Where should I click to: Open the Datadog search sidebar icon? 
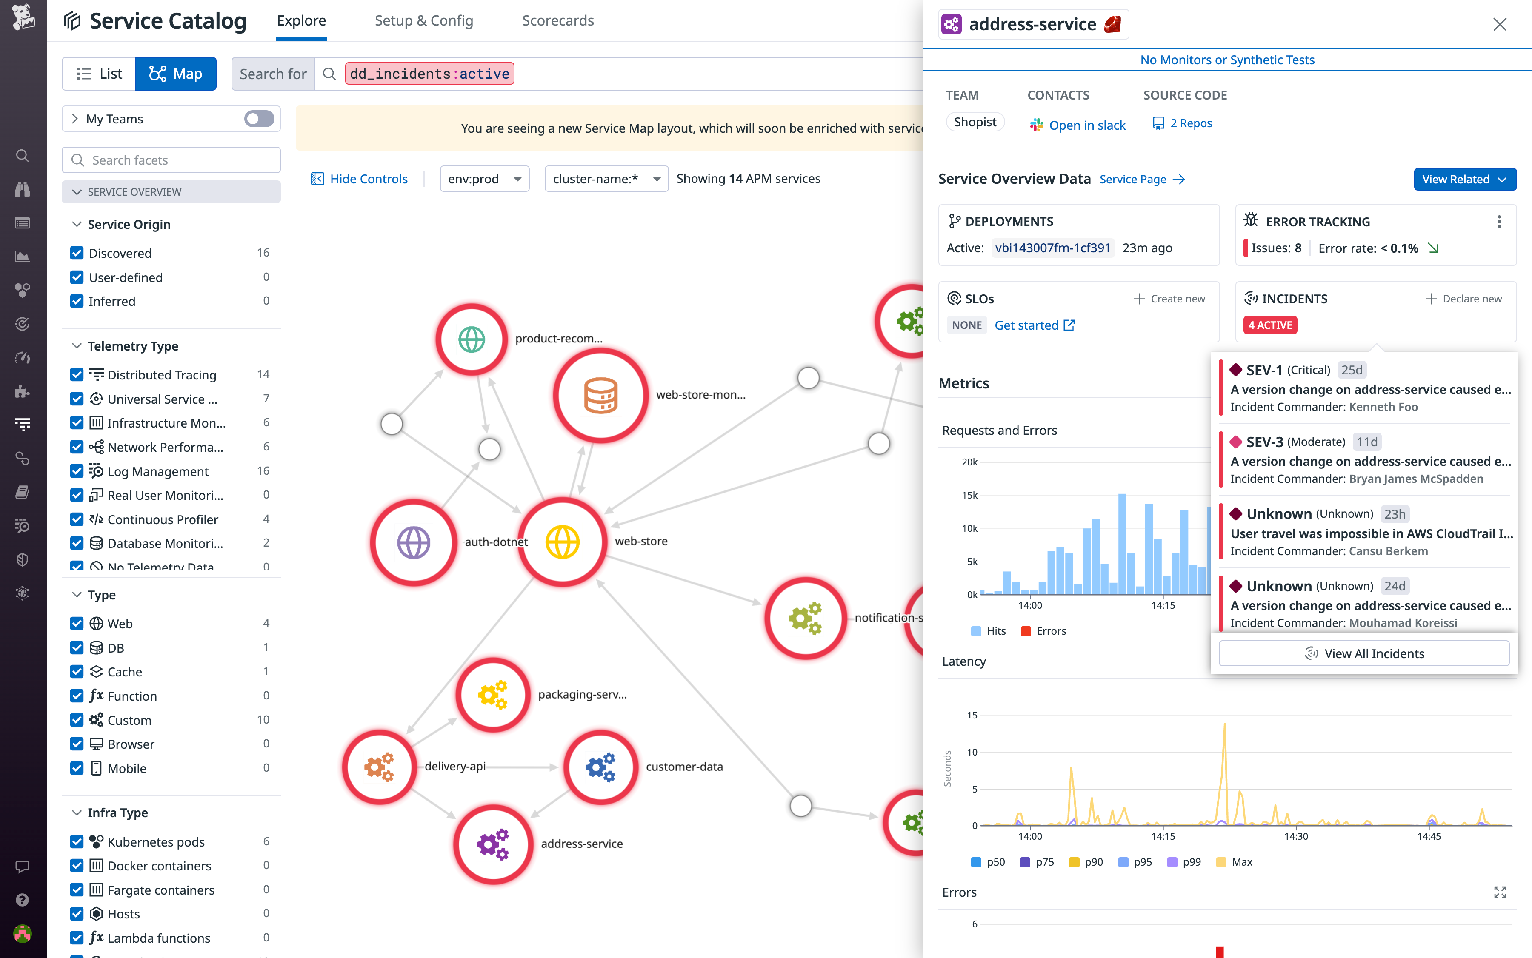pyautogui.click(x=23, y=155)
